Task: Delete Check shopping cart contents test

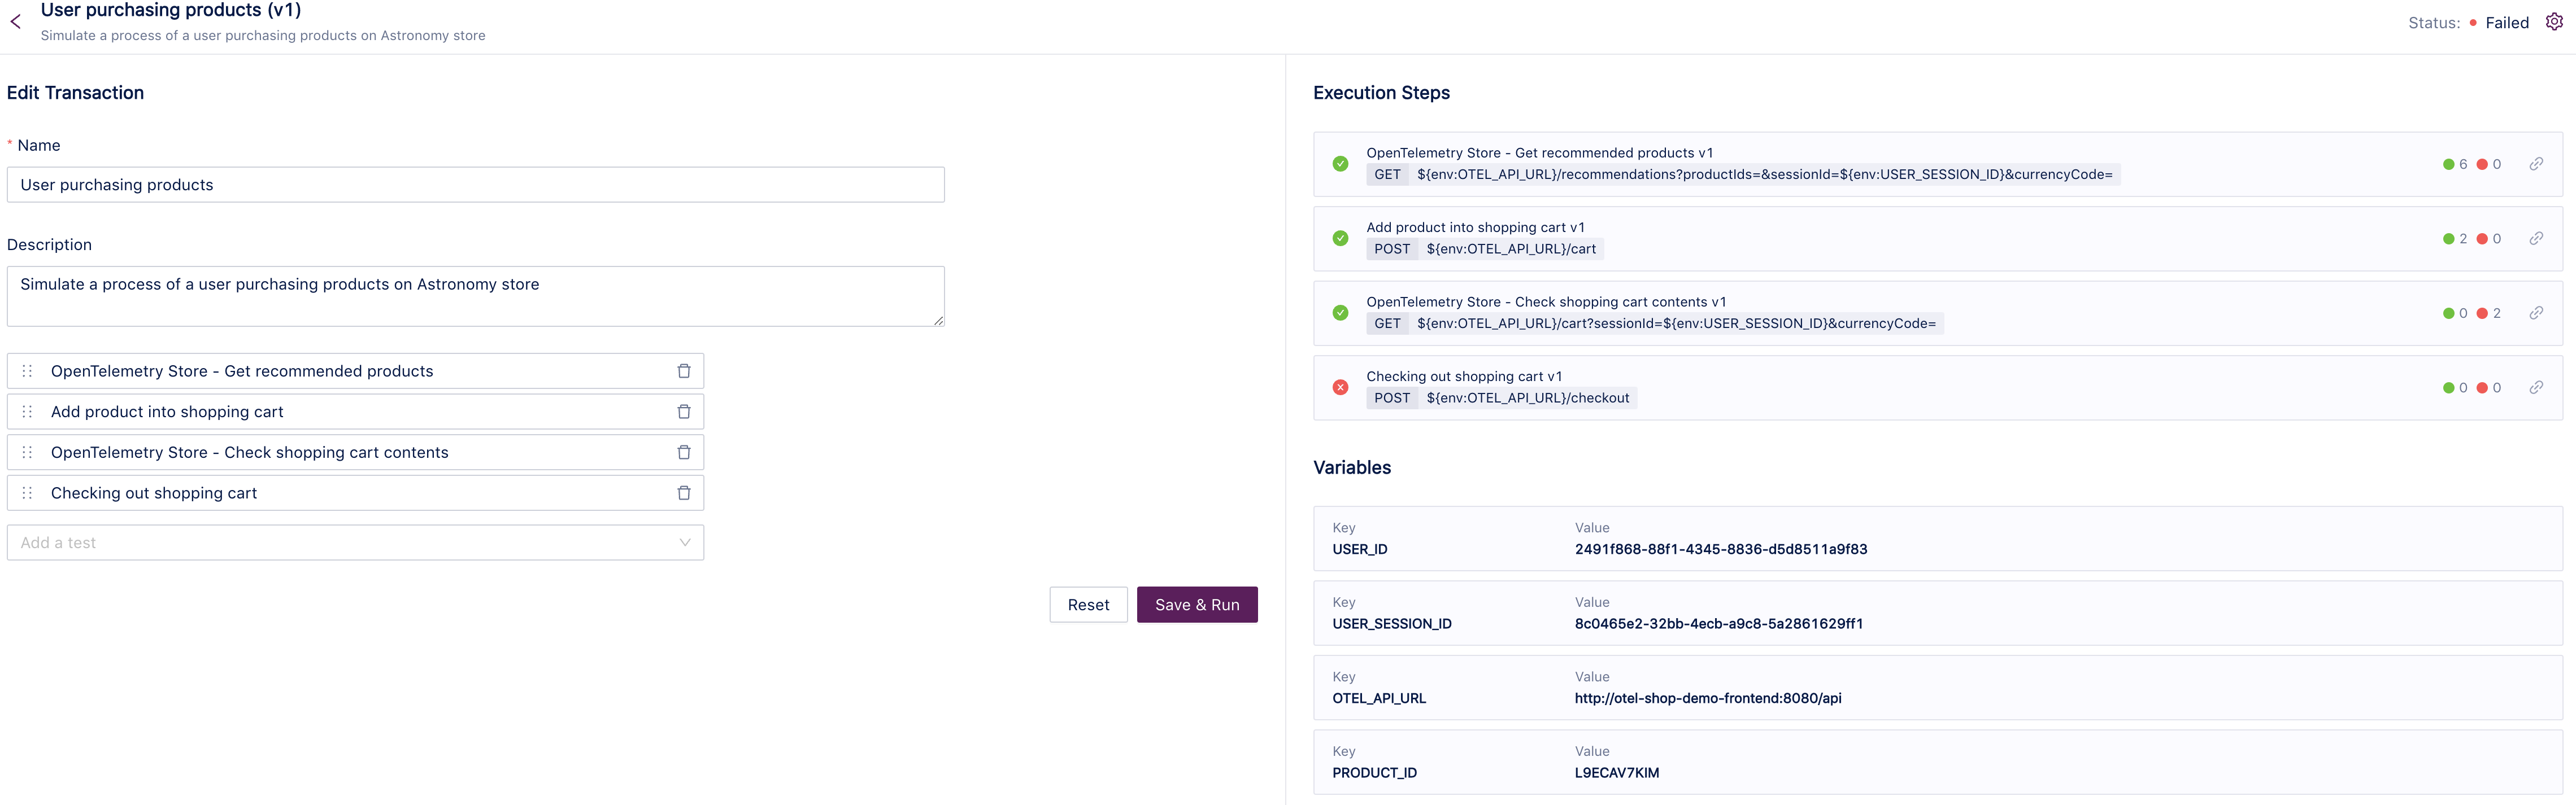Action: [x=684, y=452]
